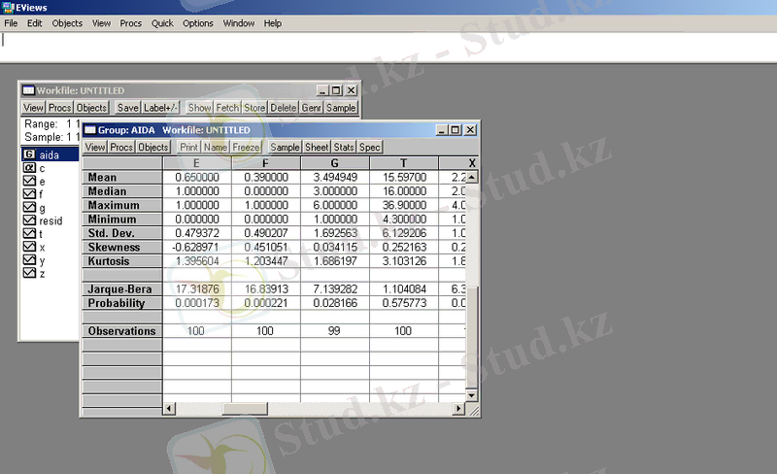The image size is (777, 474).
Task: Open the Quick menu
Action: click(161, 22)
